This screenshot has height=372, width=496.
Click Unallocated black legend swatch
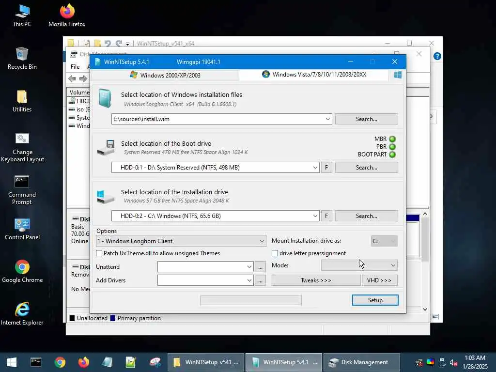[x=72, y=318]
